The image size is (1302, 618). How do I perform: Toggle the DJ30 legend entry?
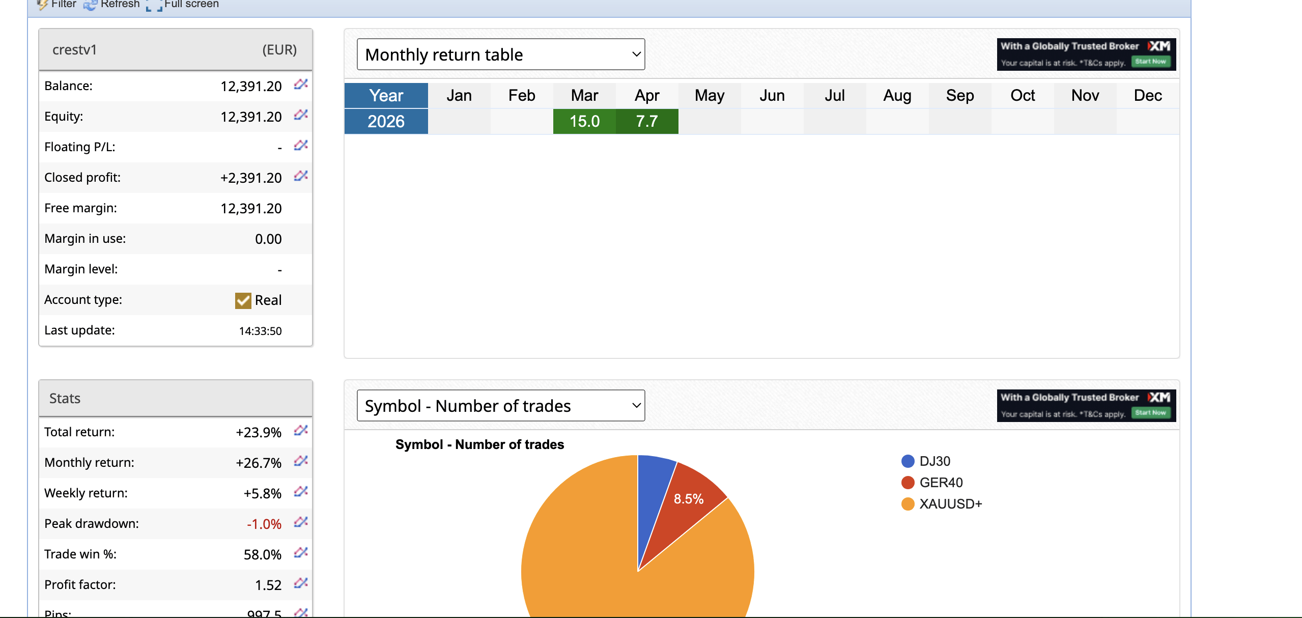[934, 461]
